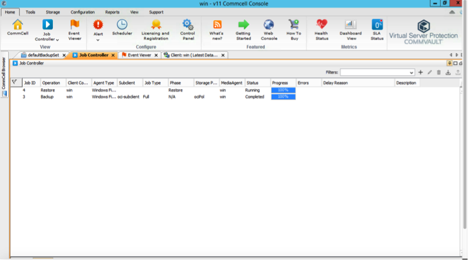468x260 pixels.
Task: Select the Reports ribbon tab
Action: (112, 12)
